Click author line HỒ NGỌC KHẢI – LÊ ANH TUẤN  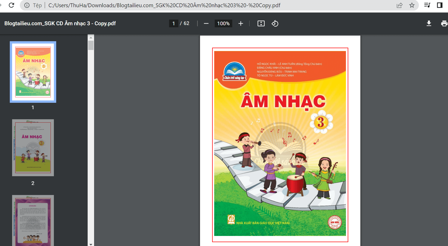click(x=289, y=64)
